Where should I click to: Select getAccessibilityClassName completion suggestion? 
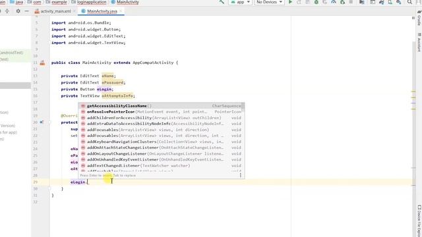point(161,106)
